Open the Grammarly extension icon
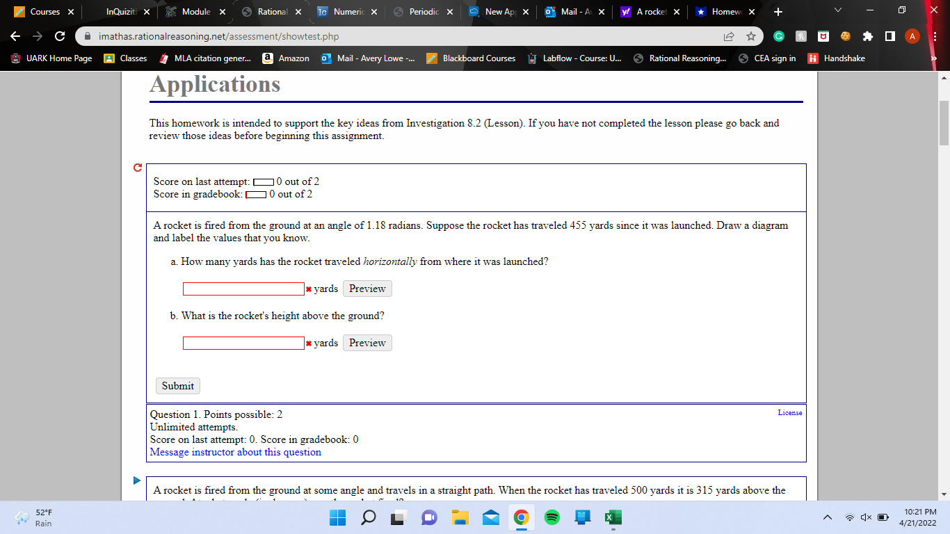The image size is (950, 534). click(780, 36)
